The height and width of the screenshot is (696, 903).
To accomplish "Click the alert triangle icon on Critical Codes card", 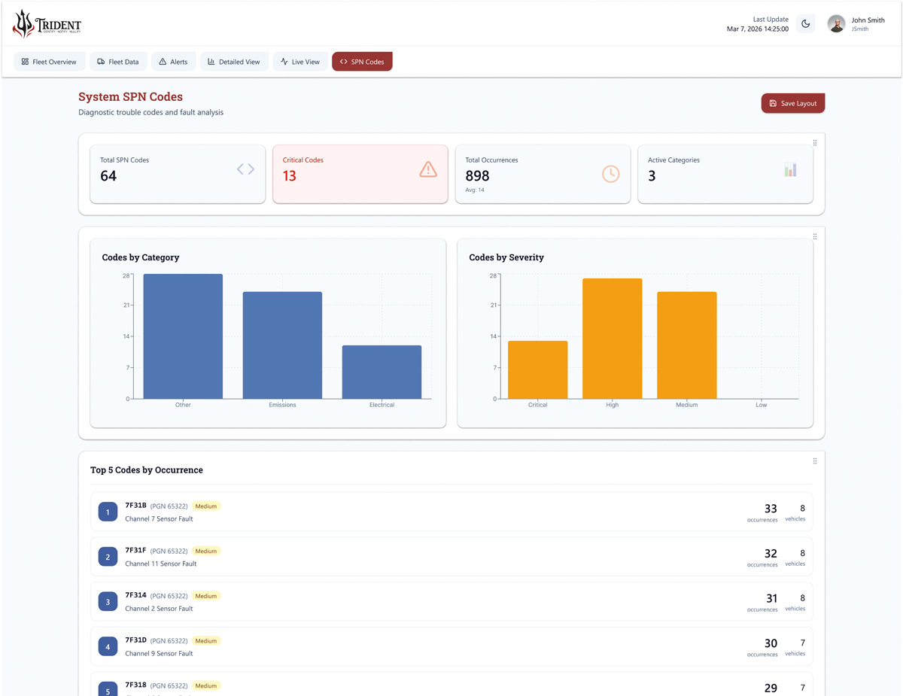I will point(427,170).
